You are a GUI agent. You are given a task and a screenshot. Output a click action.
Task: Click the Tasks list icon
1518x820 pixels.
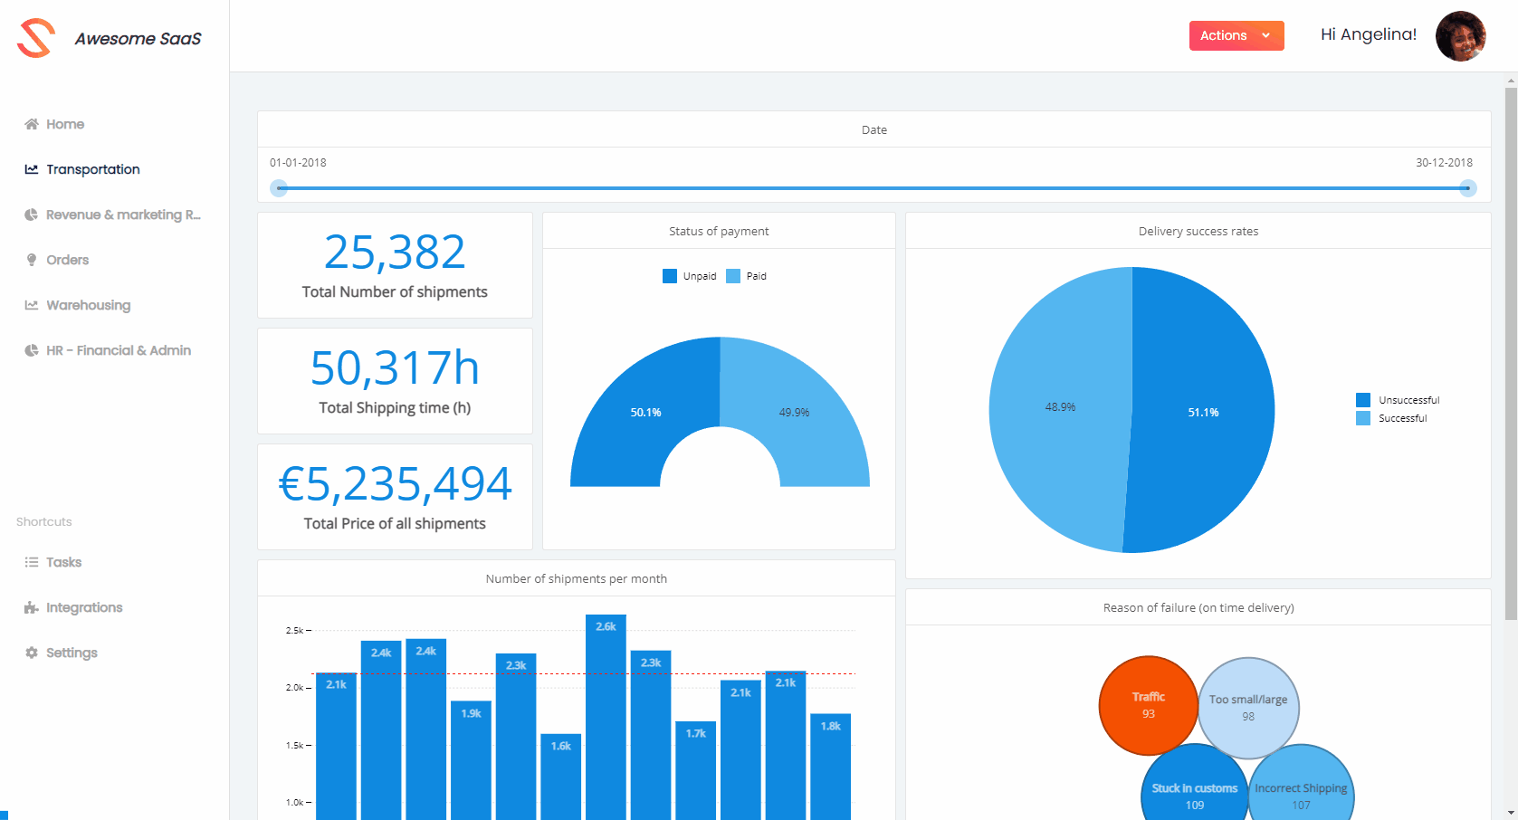click(x=32, y=562)
